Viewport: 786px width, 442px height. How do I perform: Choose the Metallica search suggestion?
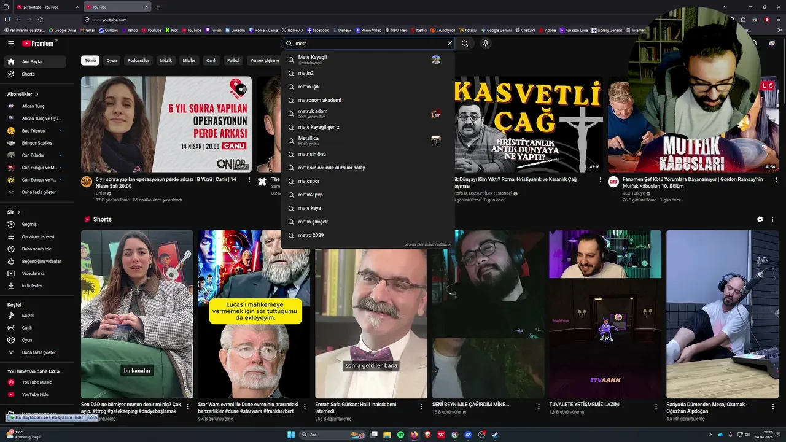coord(367,141)
